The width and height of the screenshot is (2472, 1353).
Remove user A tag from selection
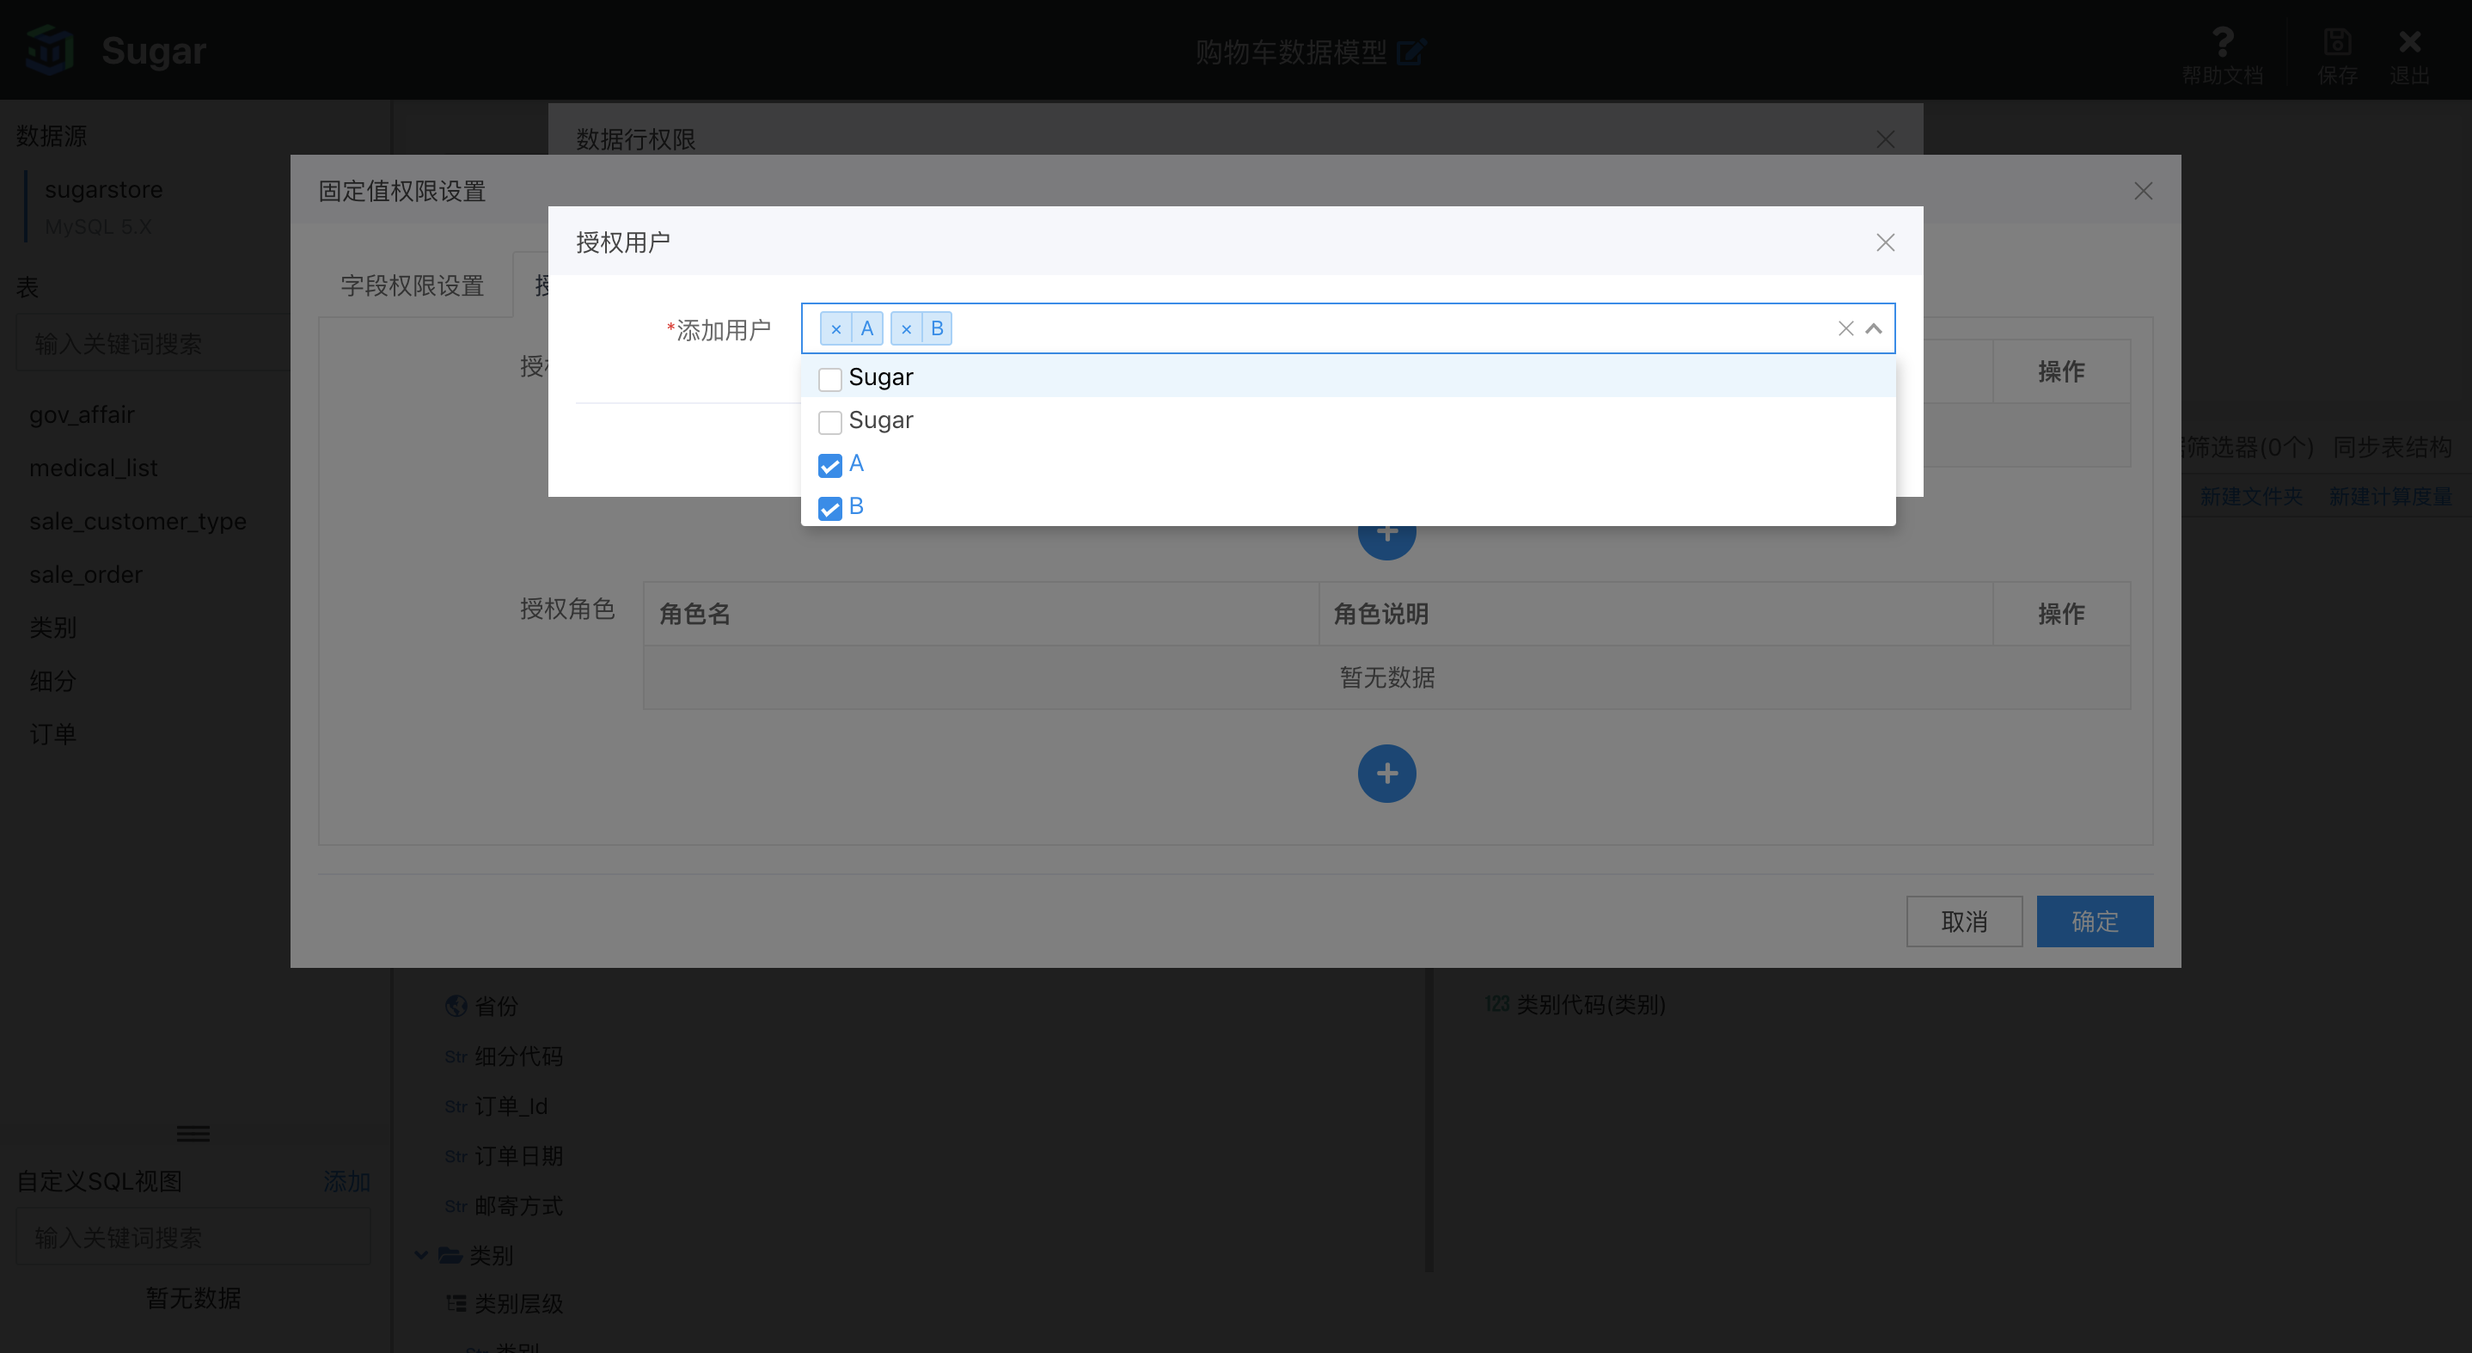(x=835, y=329)
